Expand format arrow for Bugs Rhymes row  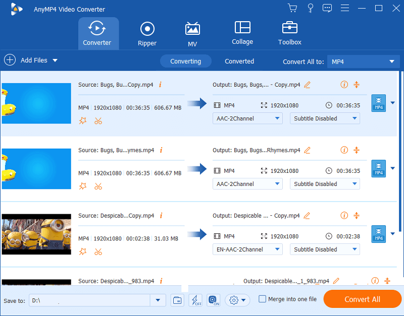[x=393, y=168]
